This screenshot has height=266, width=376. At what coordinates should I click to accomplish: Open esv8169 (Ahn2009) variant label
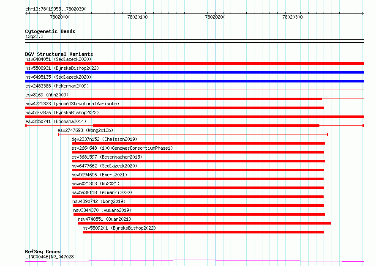[x=47, y=95]
